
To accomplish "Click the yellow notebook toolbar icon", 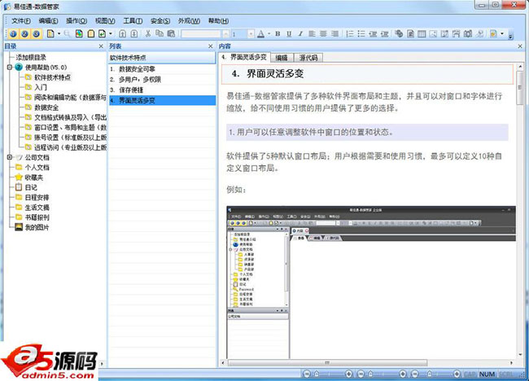I will (91, 33).
